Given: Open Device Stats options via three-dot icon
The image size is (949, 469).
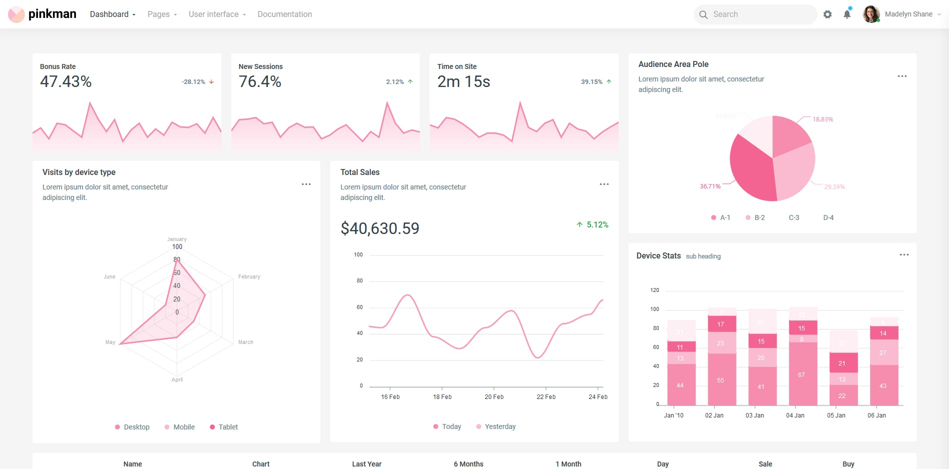Looking at the screenshot, I should point(905,255).
